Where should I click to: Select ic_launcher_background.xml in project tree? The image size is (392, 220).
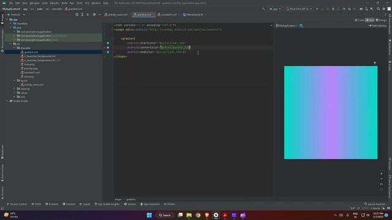pos(38,56)
